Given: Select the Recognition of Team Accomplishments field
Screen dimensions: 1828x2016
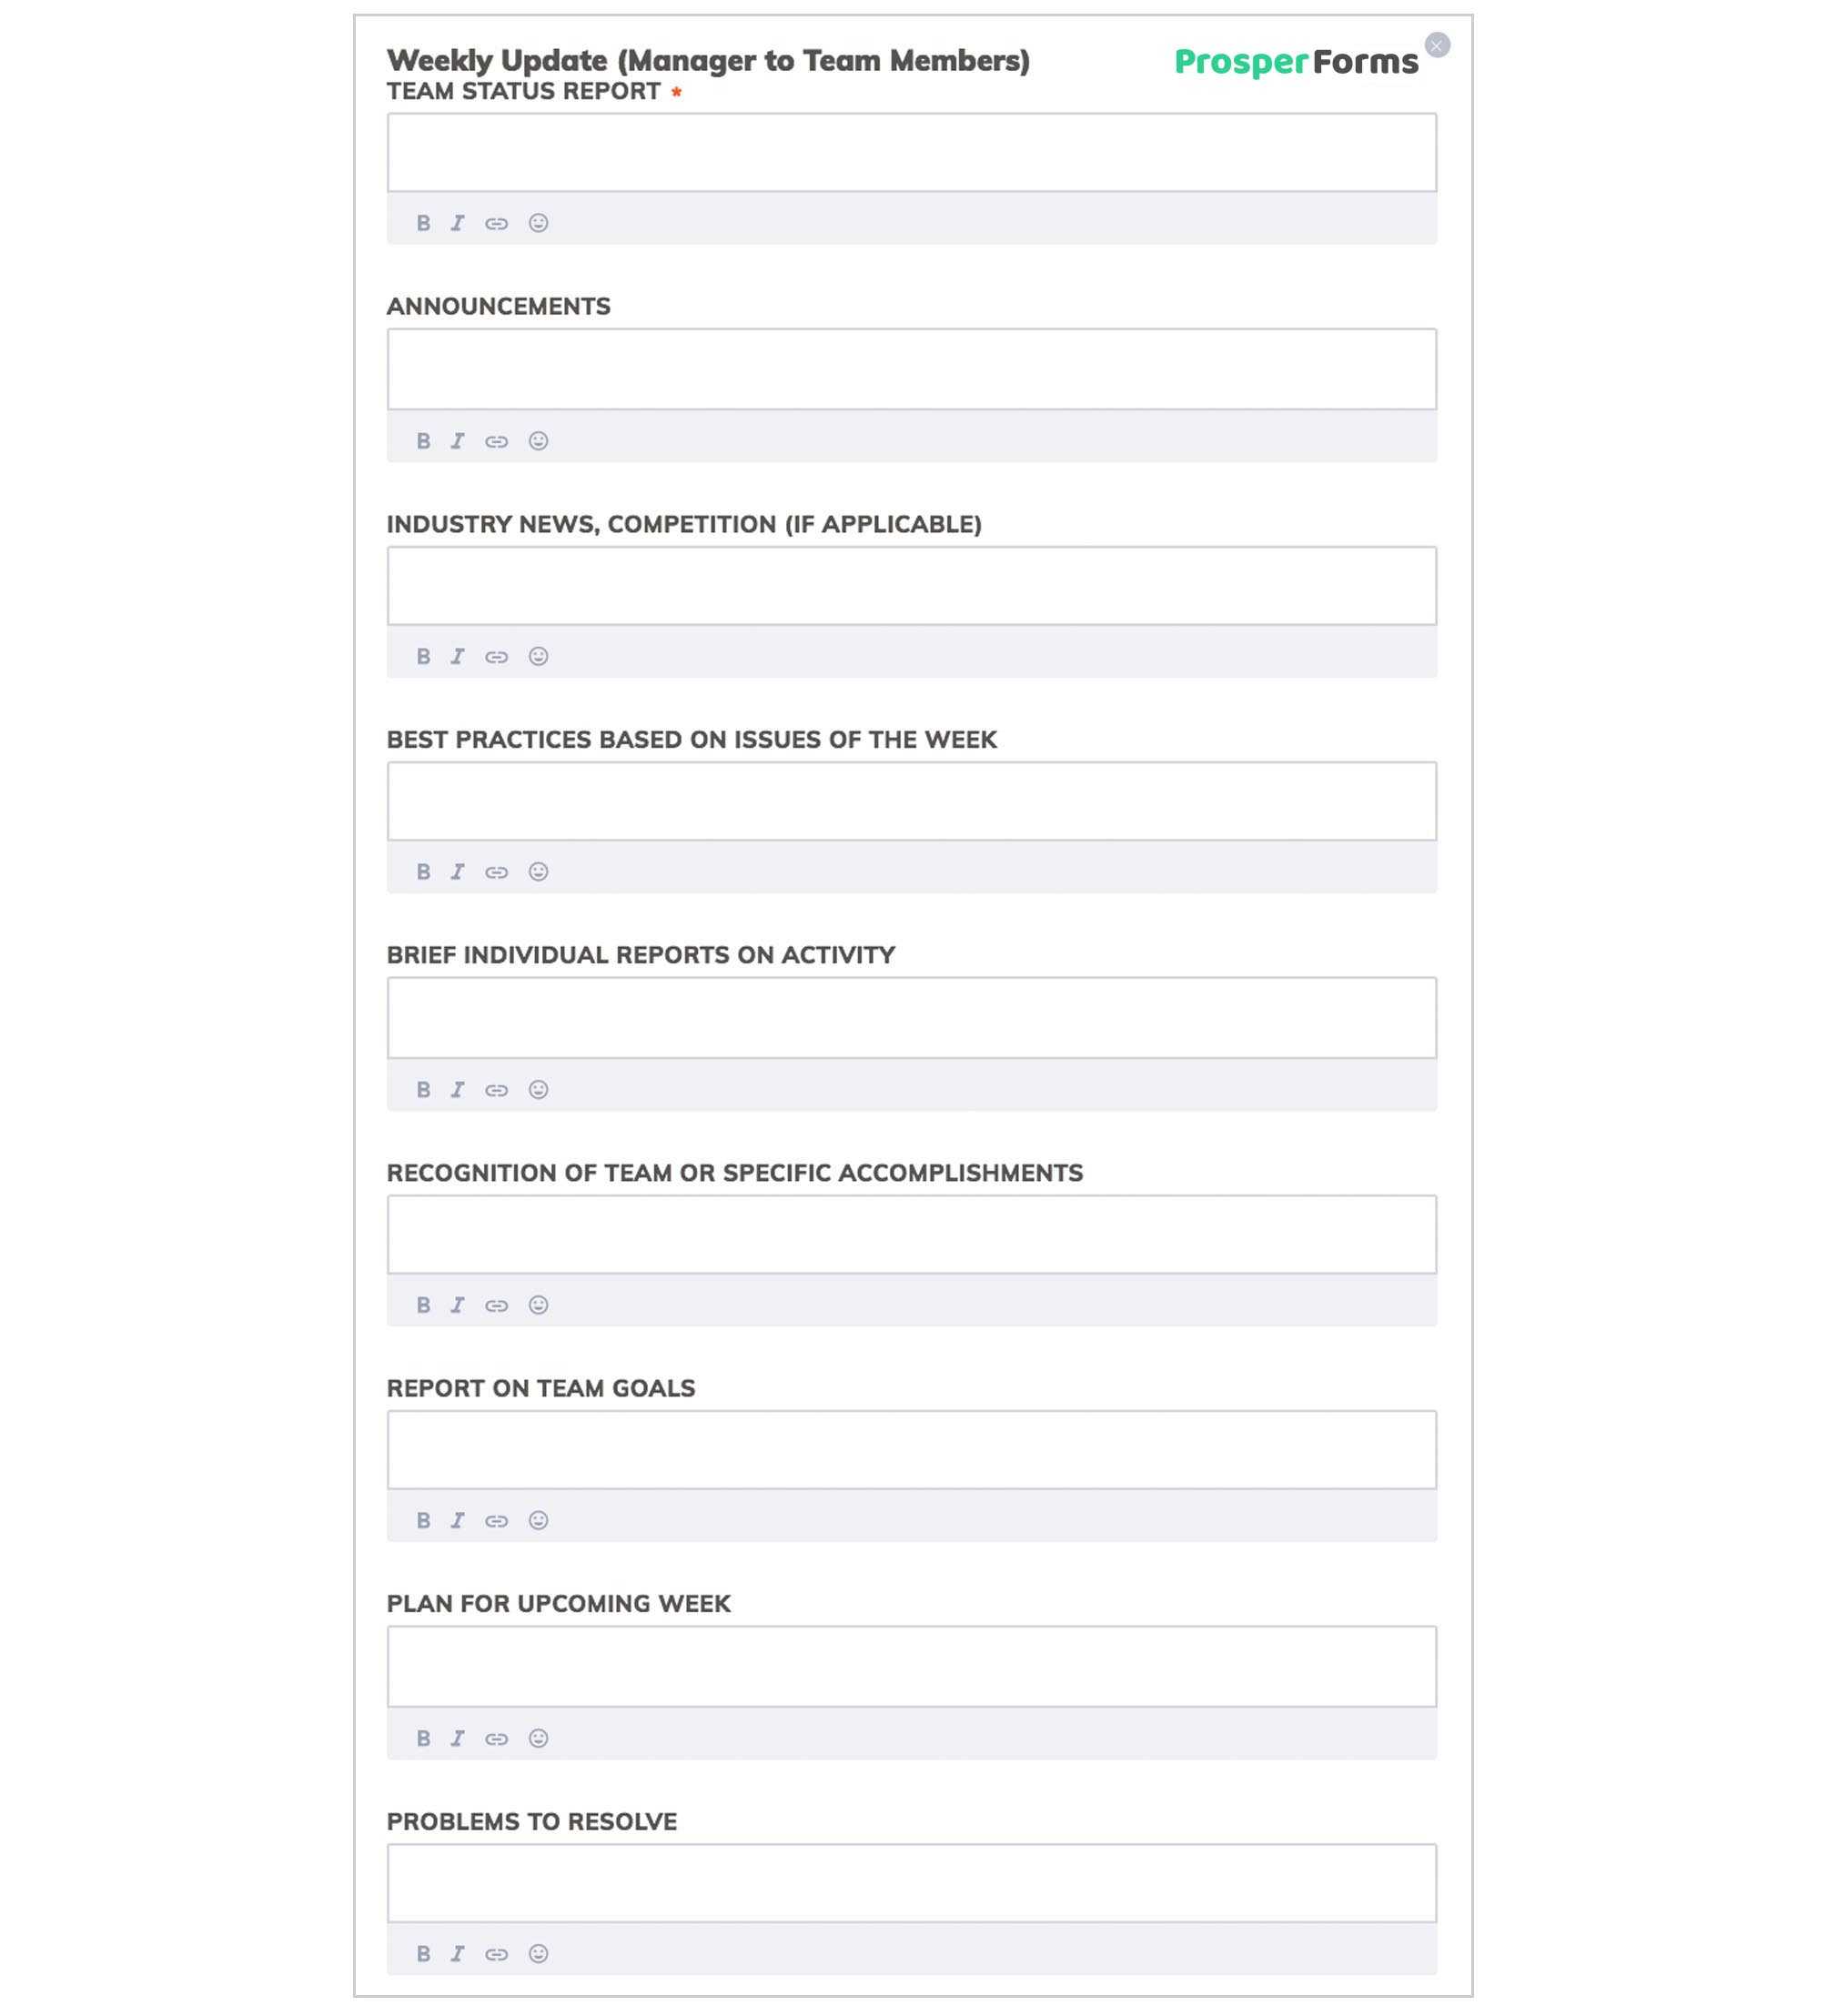Looking at the screenshot, I should [x=910, y=1233].
